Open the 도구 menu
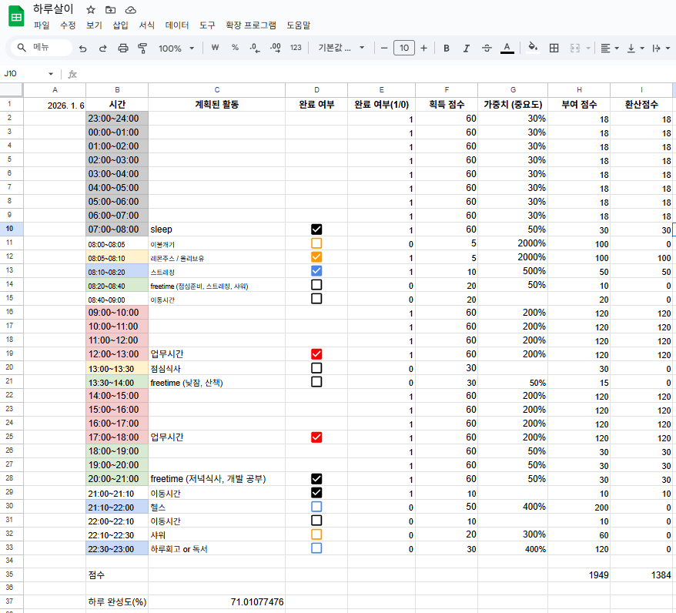Viewport: 676px width, 613px height. pyautogui.click(x=207, y=25)
